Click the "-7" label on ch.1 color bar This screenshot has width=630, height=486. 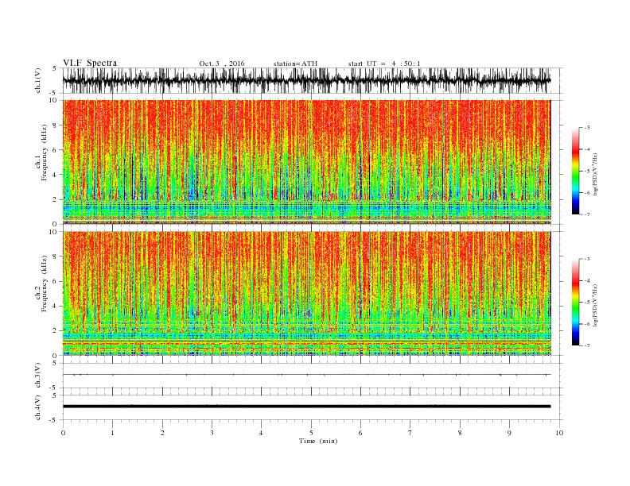coord(587,214)
